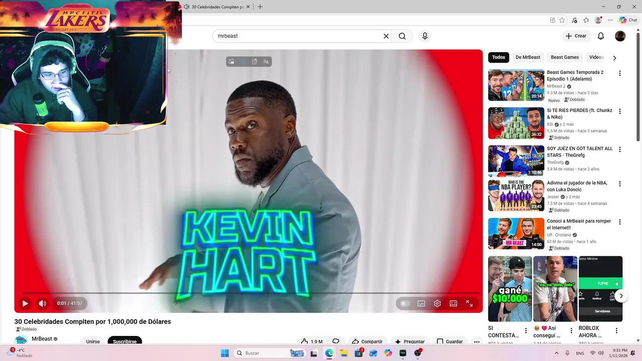This screenshot has width=642, height=361.
Task: Open the Edge Copilot Chat button
Action: pos(628,20)
